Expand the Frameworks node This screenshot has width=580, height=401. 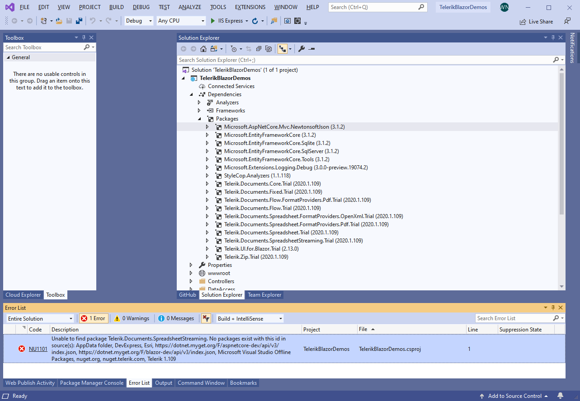(x=199, y=111)
